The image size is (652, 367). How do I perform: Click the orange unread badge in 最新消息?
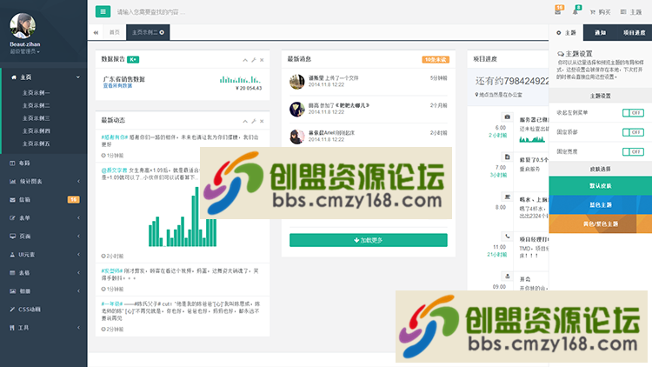pos(436,59)
